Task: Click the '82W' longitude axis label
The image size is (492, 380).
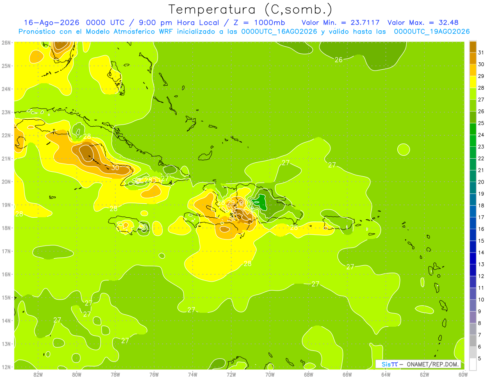Action: (38, 375)
